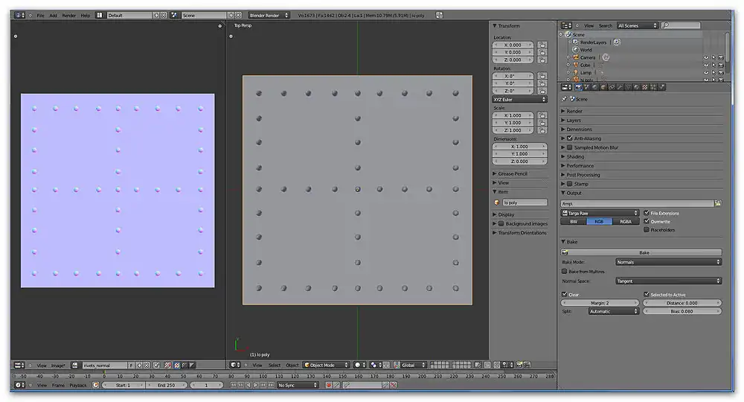Open the File menu
The image size is (744, 402).
click(x=40, y=15)
